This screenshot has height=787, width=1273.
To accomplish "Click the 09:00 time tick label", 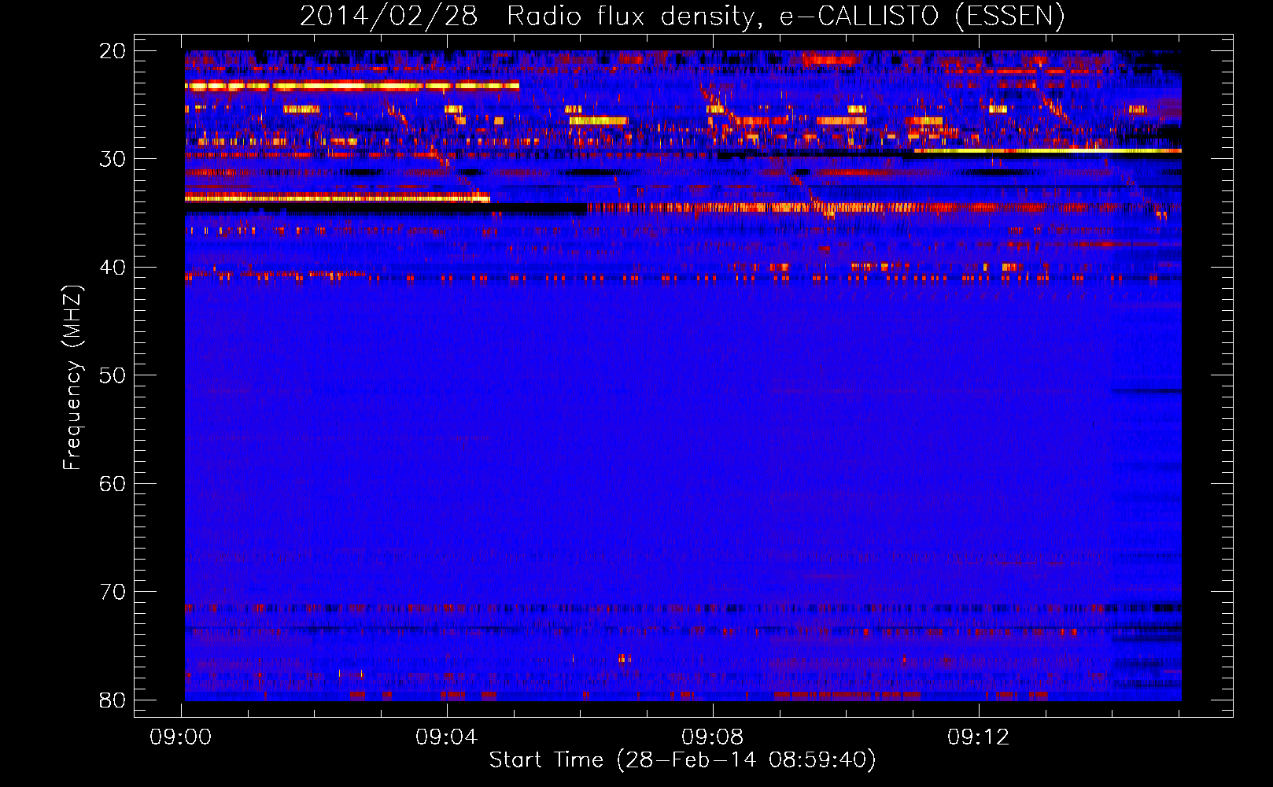I will [181, 737].
